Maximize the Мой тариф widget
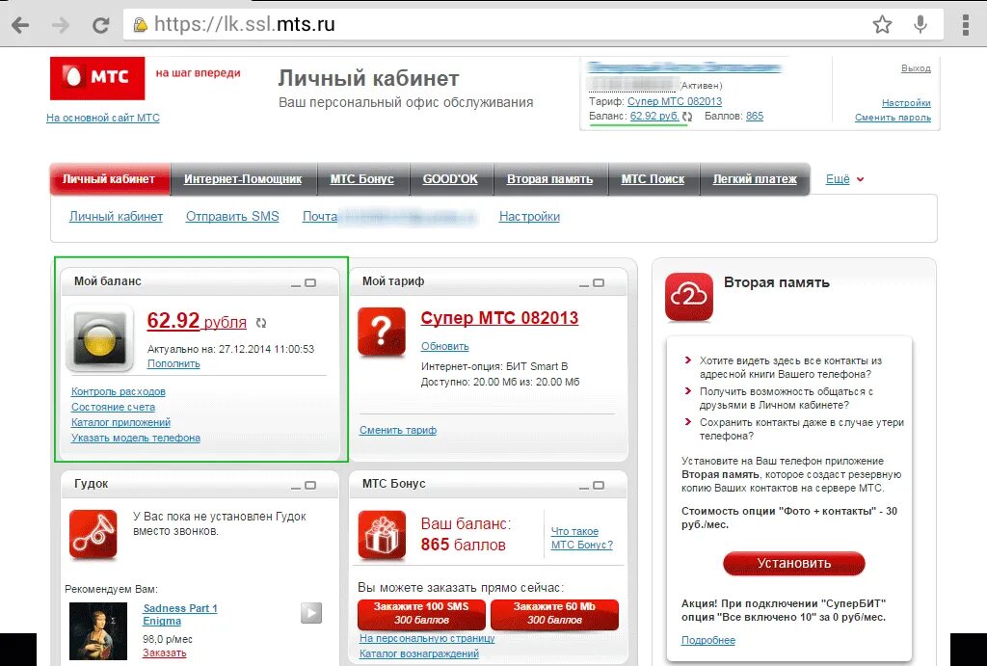987x666 pixels. click(x=599, y=283)
